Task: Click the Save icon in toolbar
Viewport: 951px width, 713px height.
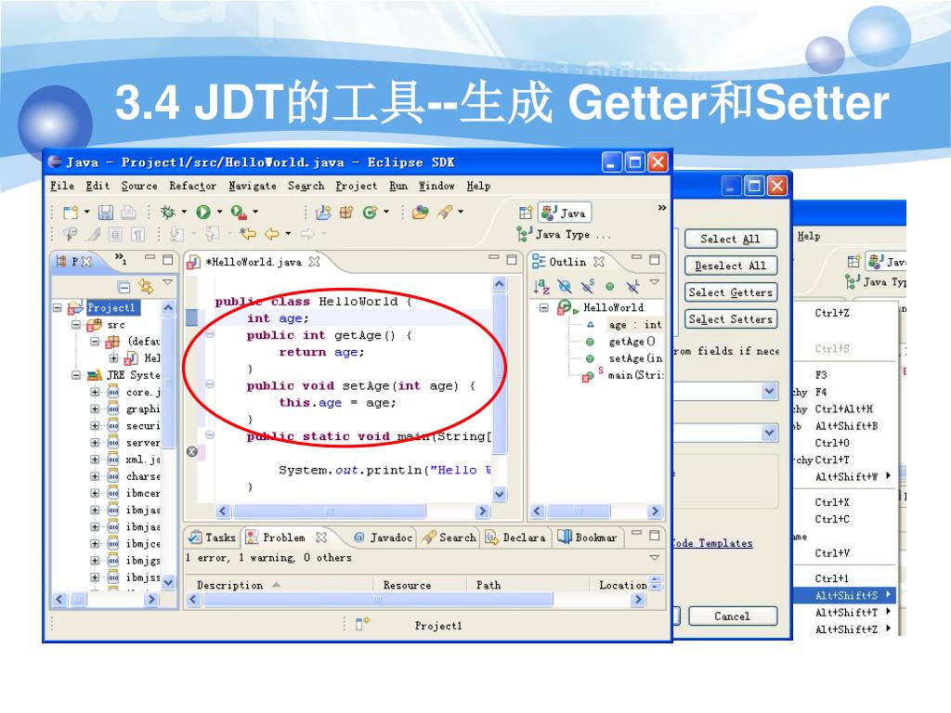Action: tap(106, 212)
